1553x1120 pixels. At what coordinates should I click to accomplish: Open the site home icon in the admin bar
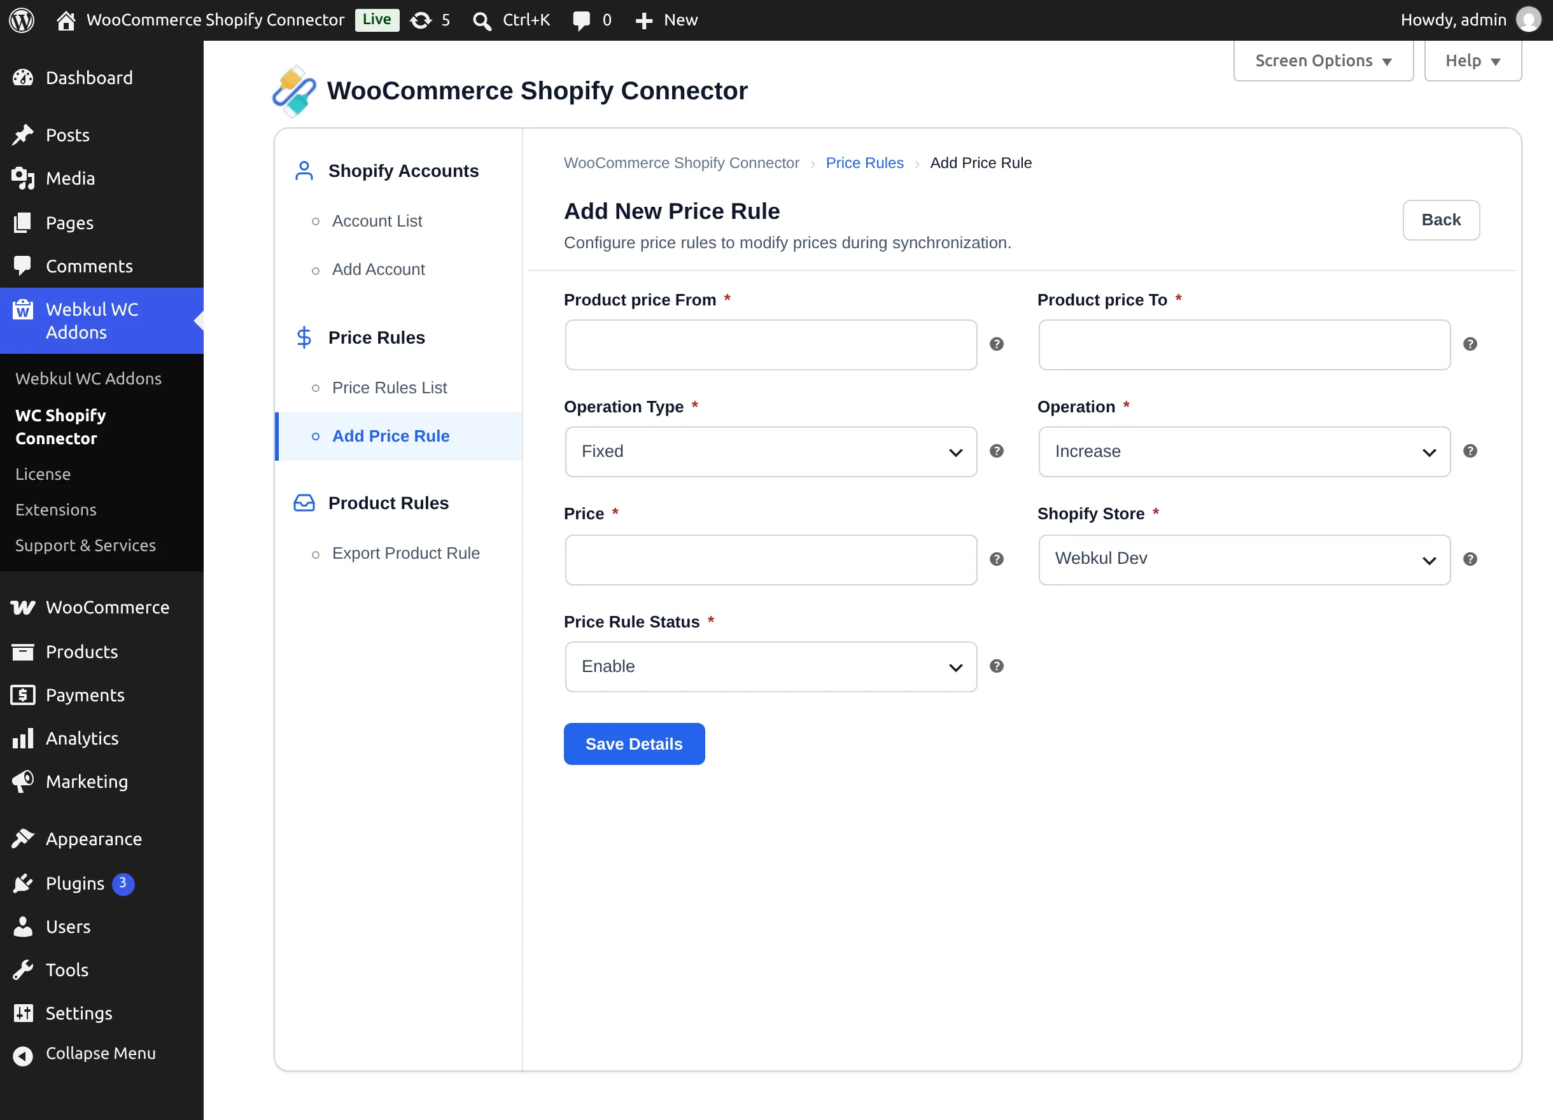point(66,20)
